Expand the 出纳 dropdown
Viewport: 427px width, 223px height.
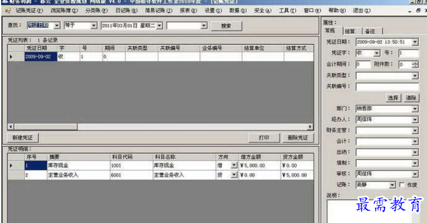(x=415, y=152)
